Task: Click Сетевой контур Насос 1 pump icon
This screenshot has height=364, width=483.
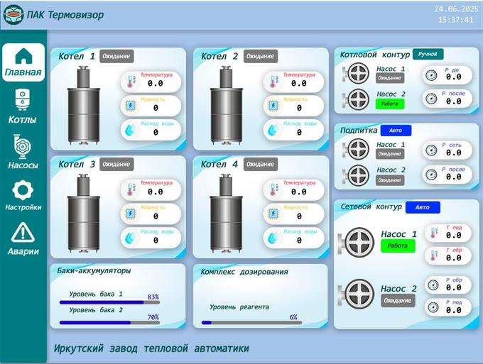Action: [355, 240]
